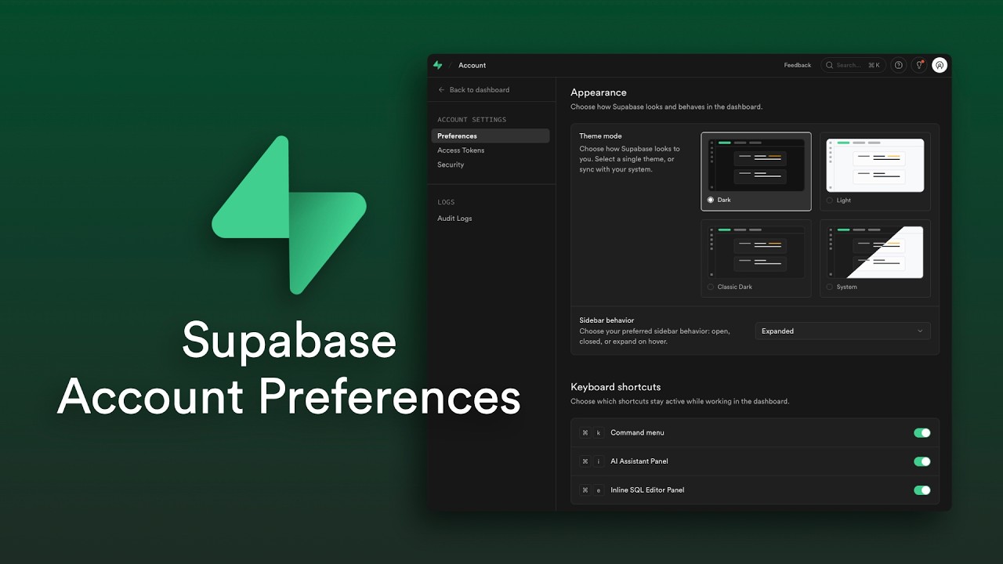Select the System theme radio button
The height and width of the screenshot is (564, 1003).
coord(830,287)
